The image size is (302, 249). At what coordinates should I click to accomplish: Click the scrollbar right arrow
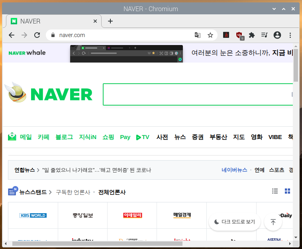[x=290, y=243]
